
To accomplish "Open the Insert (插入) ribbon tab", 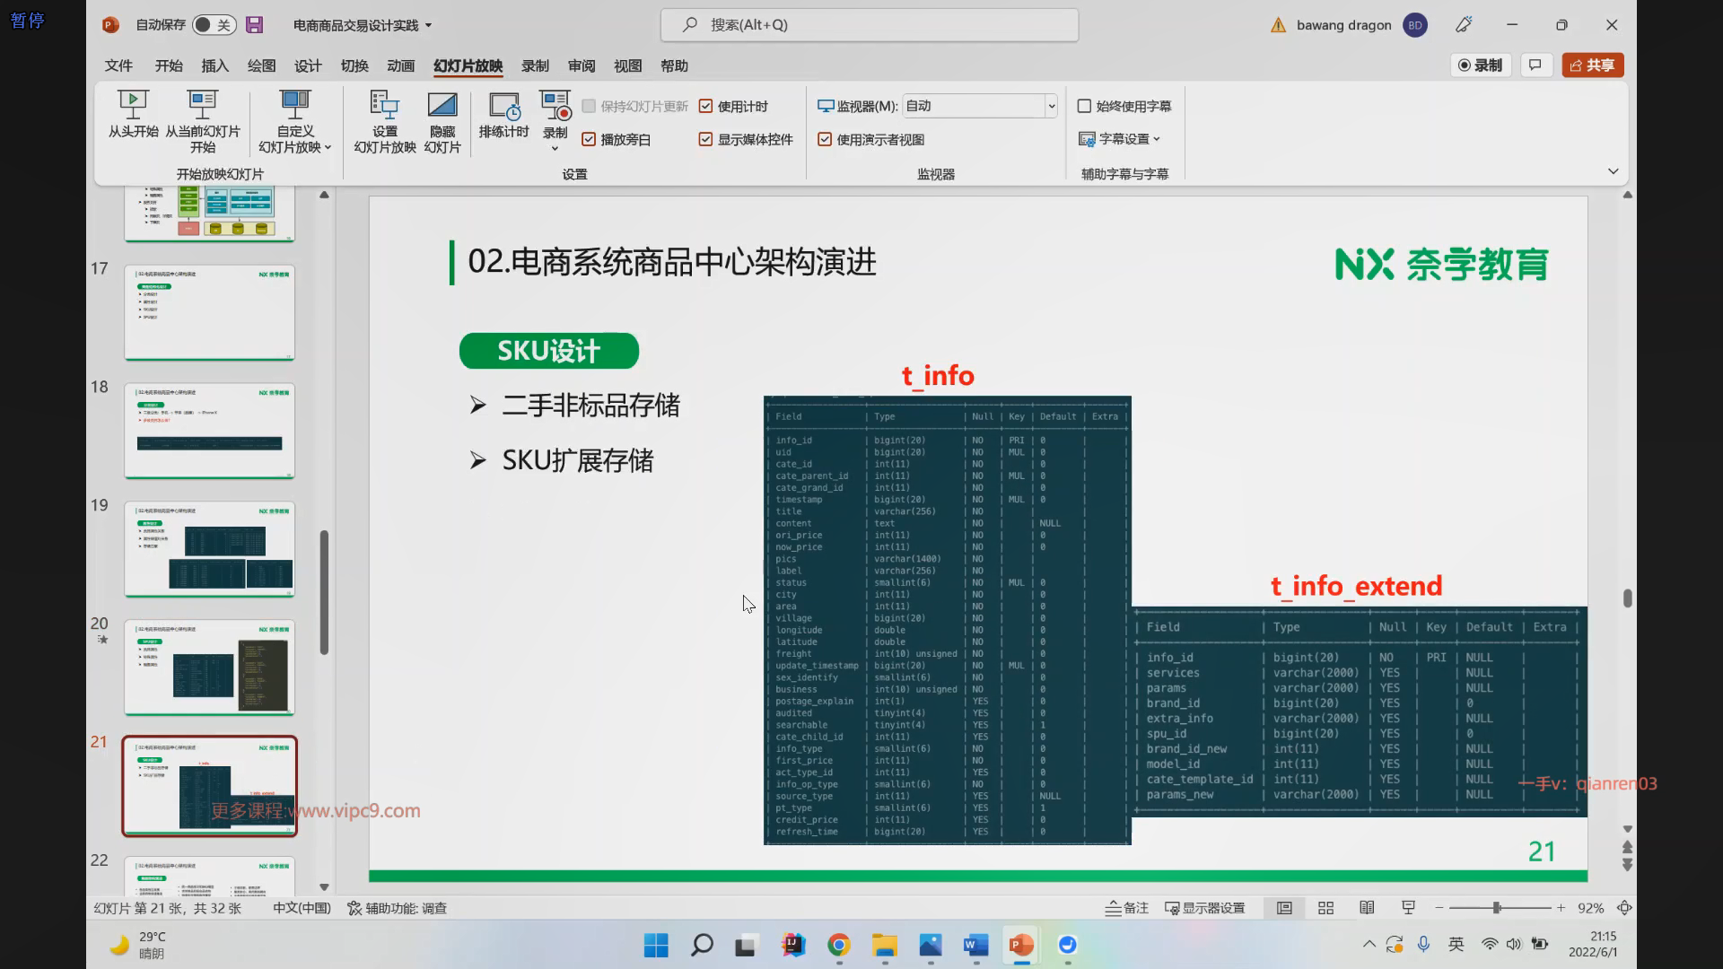I will tap(214, 65).
